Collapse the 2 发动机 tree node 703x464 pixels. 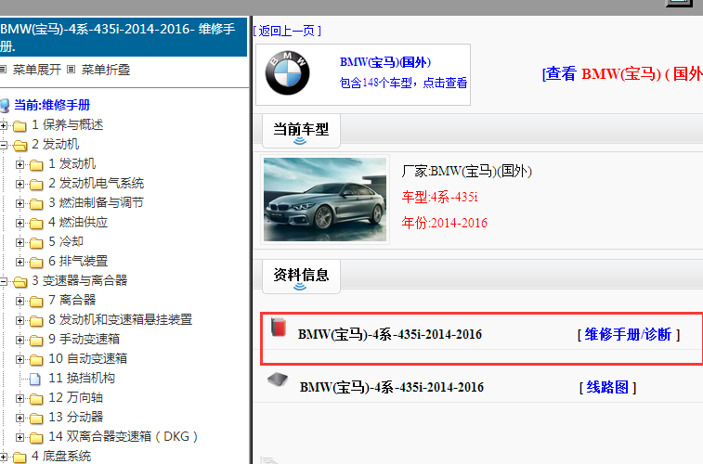click(4, 145)
